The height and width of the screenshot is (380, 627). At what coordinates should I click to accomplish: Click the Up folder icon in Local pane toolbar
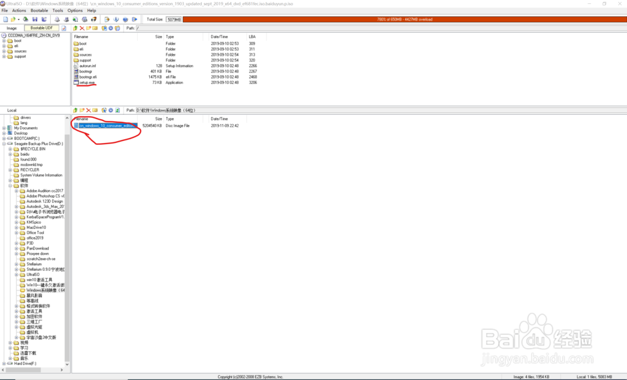point(75,110)
